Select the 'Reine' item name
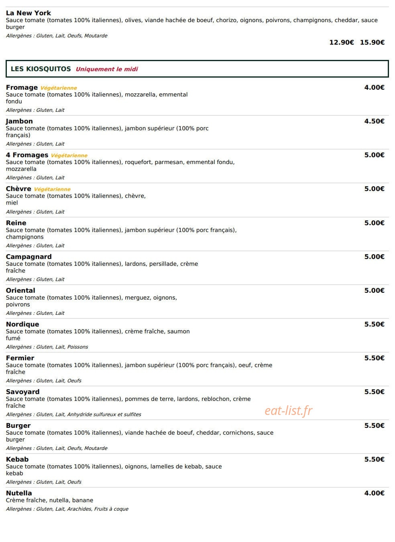Screen dimensions: 395x542 pyautogui.click(x=16, y=223)
